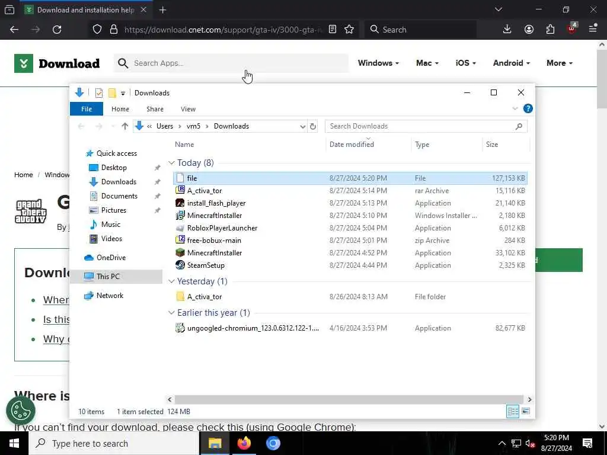Open address bar history dropdown chevron

[x=302, y=127]
